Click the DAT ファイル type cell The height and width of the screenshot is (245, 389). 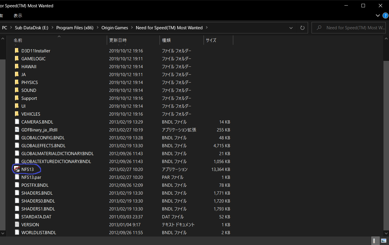click(173, 217)
